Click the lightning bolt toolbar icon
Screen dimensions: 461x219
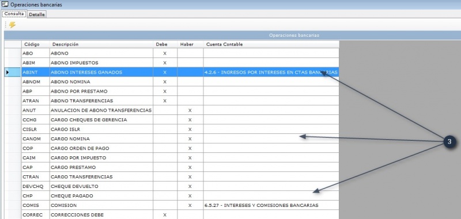12,25
